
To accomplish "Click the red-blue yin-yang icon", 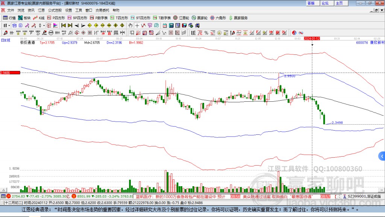I will 294,33.
